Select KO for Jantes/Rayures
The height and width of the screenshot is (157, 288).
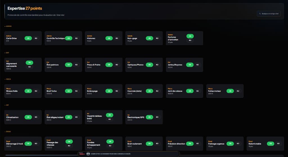point(198,65)
